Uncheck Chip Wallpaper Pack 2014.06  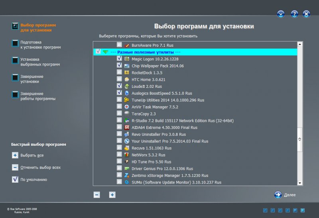click(x=119, y=65)
